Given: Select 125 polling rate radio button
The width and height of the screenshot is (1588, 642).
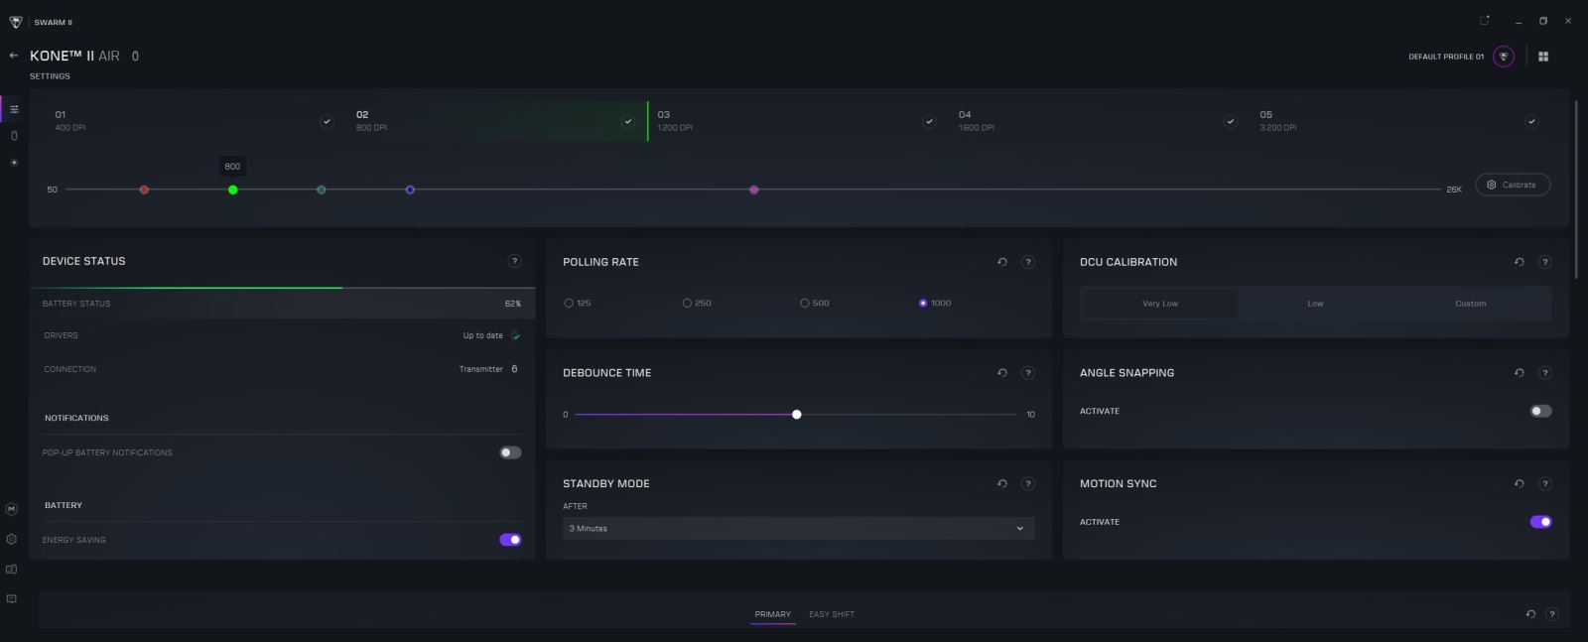Looking at the screenshot, I should 569,304.
